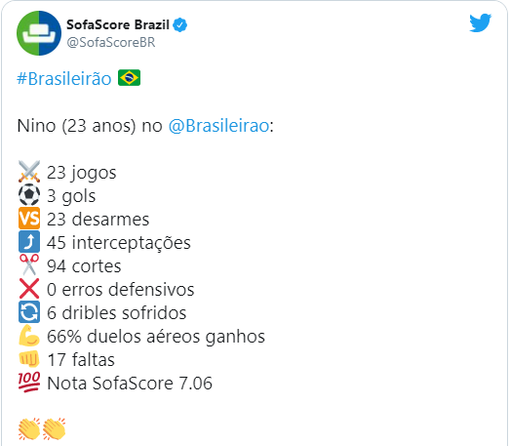Open the #Brasileirão hashtag link
This screenshot has width=510, height=446.
point(64,79)
